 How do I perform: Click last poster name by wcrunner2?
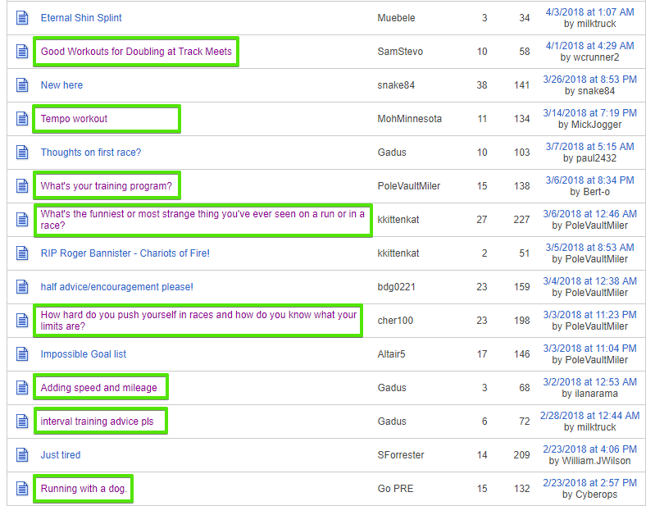coord(596,57)
